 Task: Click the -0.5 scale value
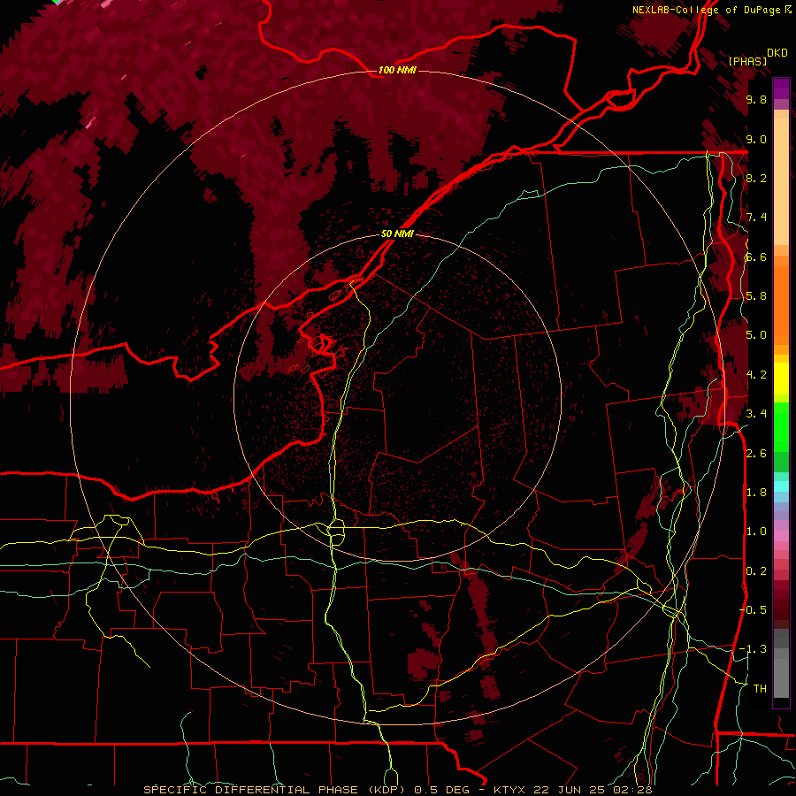coord(754,610)
